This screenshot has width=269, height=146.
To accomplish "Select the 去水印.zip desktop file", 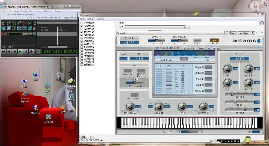I will pos(49,119).
